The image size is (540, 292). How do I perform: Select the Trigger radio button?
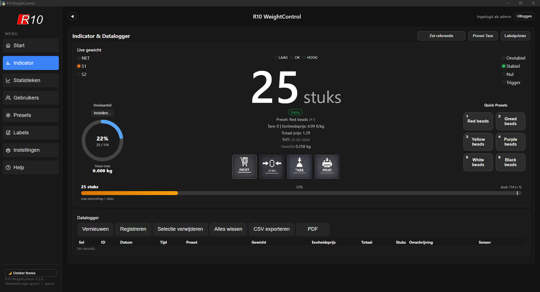(x=503, y=82)
